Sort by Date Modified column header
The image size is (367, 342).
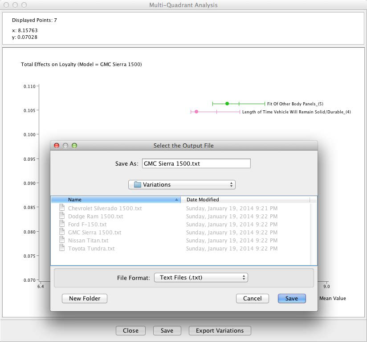coord(248,200)
